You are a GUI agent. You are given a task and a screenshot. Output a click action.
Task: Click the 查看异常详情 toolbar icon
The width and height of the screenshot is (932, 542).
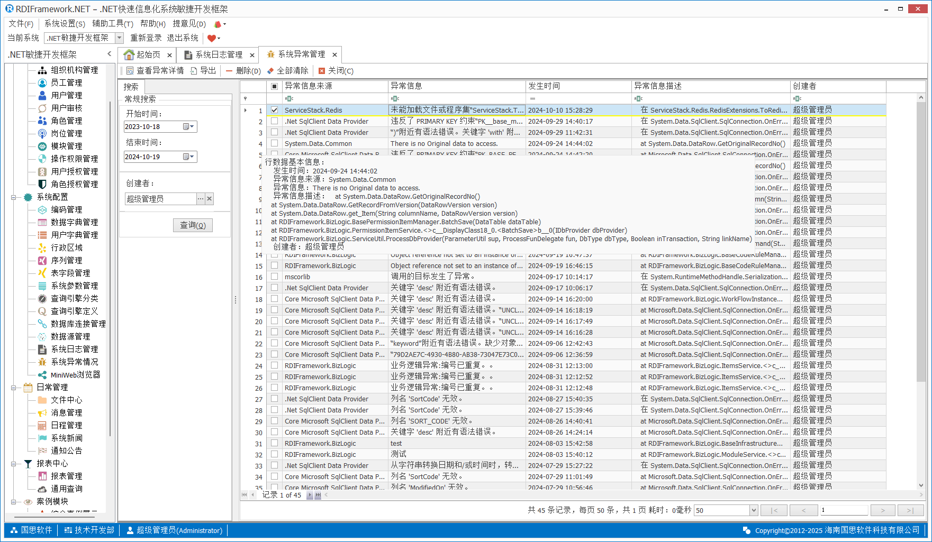pyautogui.click(x=130, y=71)
